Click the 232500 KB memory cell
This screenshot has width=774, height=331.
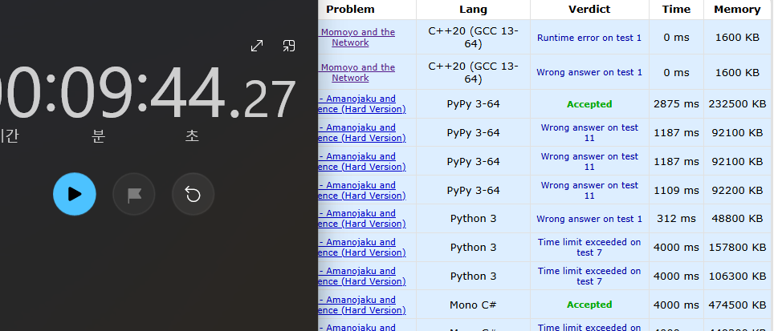[x=737, y=104]
